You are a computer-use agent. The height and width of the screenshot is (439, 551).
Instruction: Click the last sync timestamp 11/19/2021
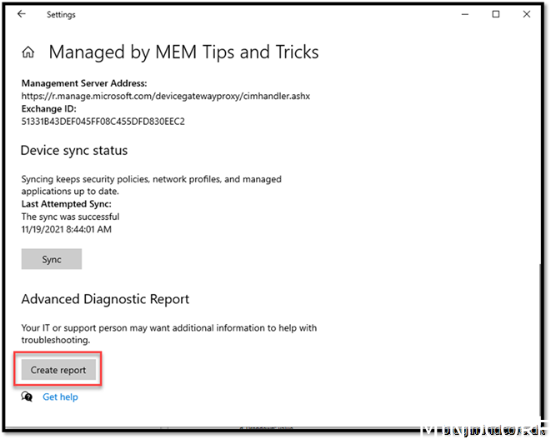pyautogui.click(x=66, y=229)
